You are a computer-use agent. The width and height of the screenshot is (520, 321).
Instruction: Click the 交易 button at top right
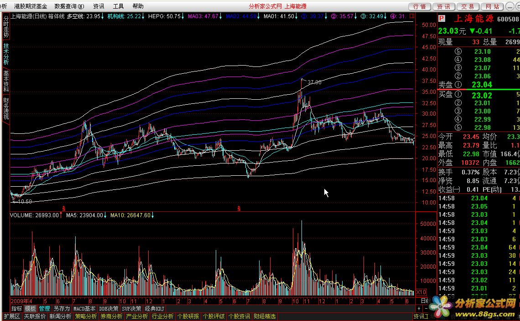(x=468, y=7)
